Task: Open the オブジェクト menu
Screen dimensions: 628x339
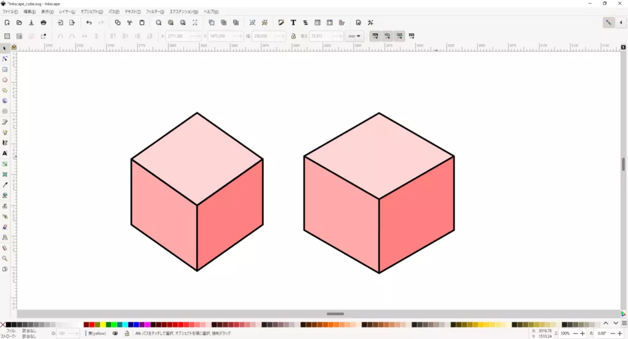Action: point(92,12)
